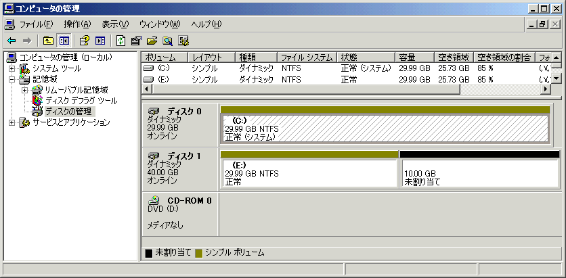566x278 pixels.
Task: Select ディスクの管理 in the tree
Action: 68,111
